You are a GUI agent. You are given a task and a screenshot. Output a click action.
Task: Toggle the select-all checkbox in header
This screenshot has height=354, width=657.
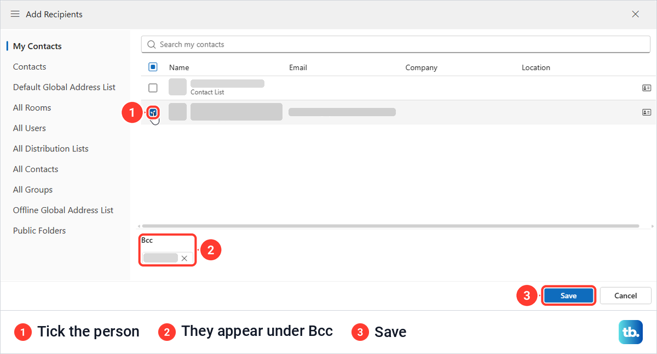click(x=153, y=67)
